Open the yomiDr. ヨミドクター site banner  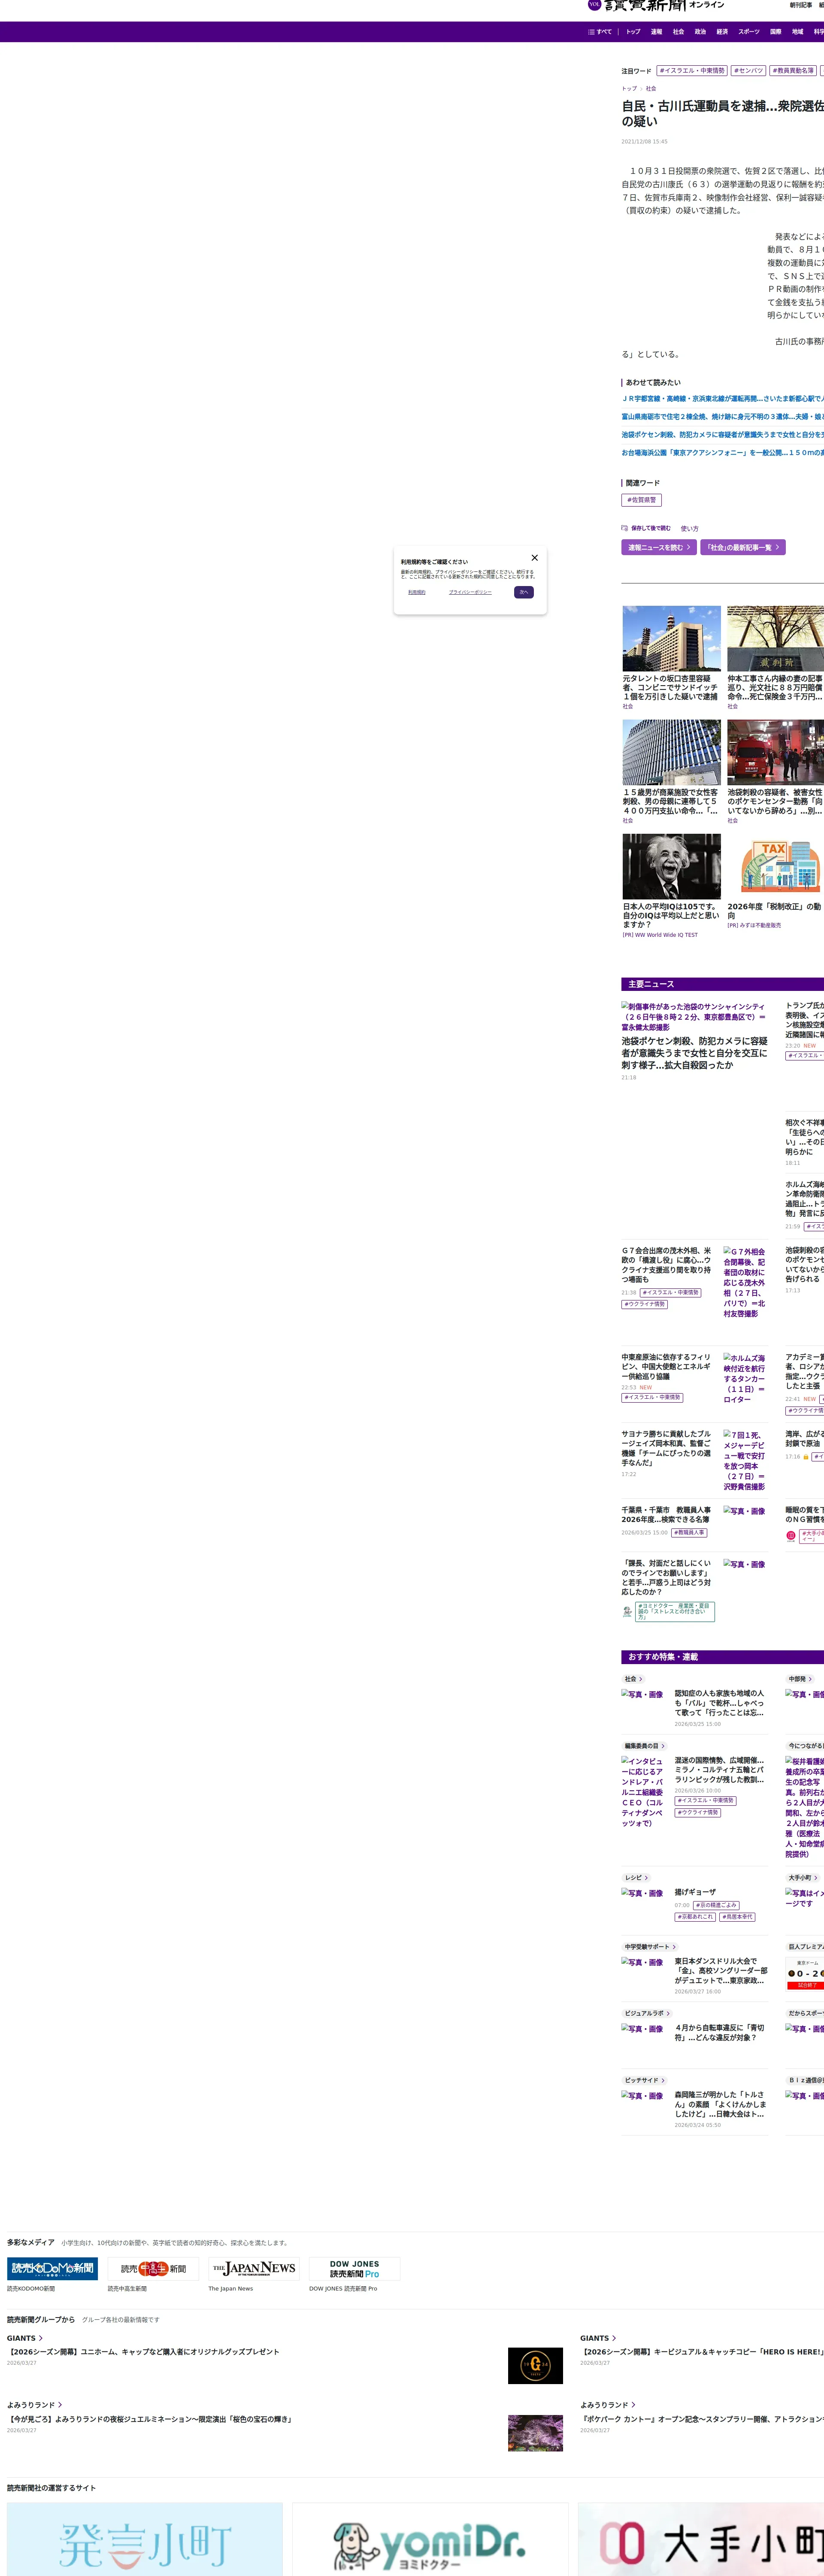point(430,2539)
